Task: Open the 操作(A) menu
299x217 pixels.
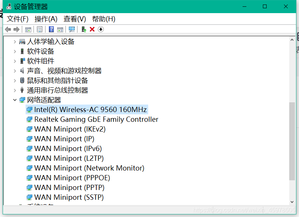Action: coord(46,19)
